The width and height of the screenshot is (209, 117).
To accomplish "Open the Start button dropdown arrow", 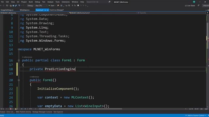I will (55, 6).
